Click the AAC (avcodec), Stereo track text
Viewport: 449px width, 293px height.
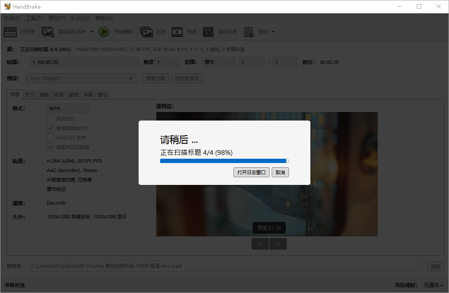coord(72,170)
